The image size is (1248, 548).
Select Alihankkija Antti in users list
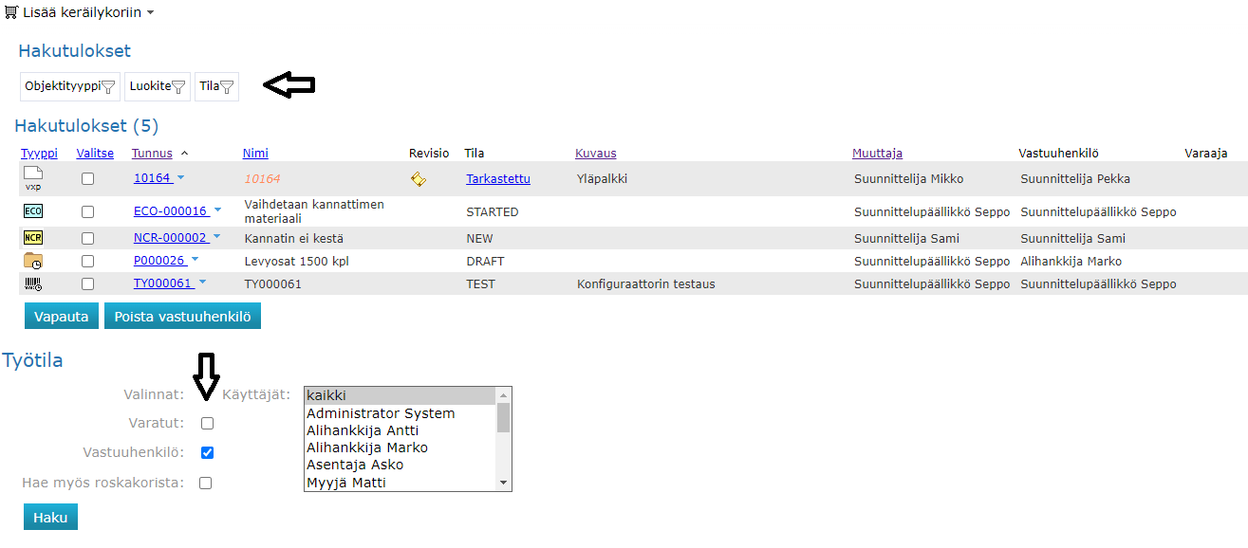coord(400,430)
